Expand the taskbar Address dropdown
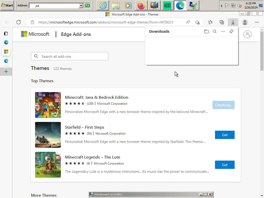Screen dimensions: 264x198 pyautogui.click(x=81, y=6)
